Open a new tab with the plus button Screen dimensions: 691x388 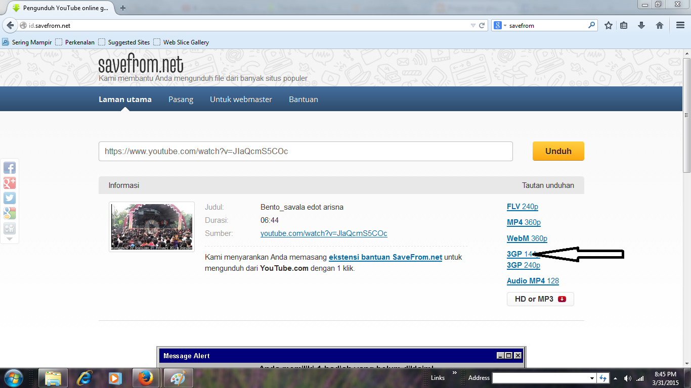pyautogui.click(x=123, y=8)
